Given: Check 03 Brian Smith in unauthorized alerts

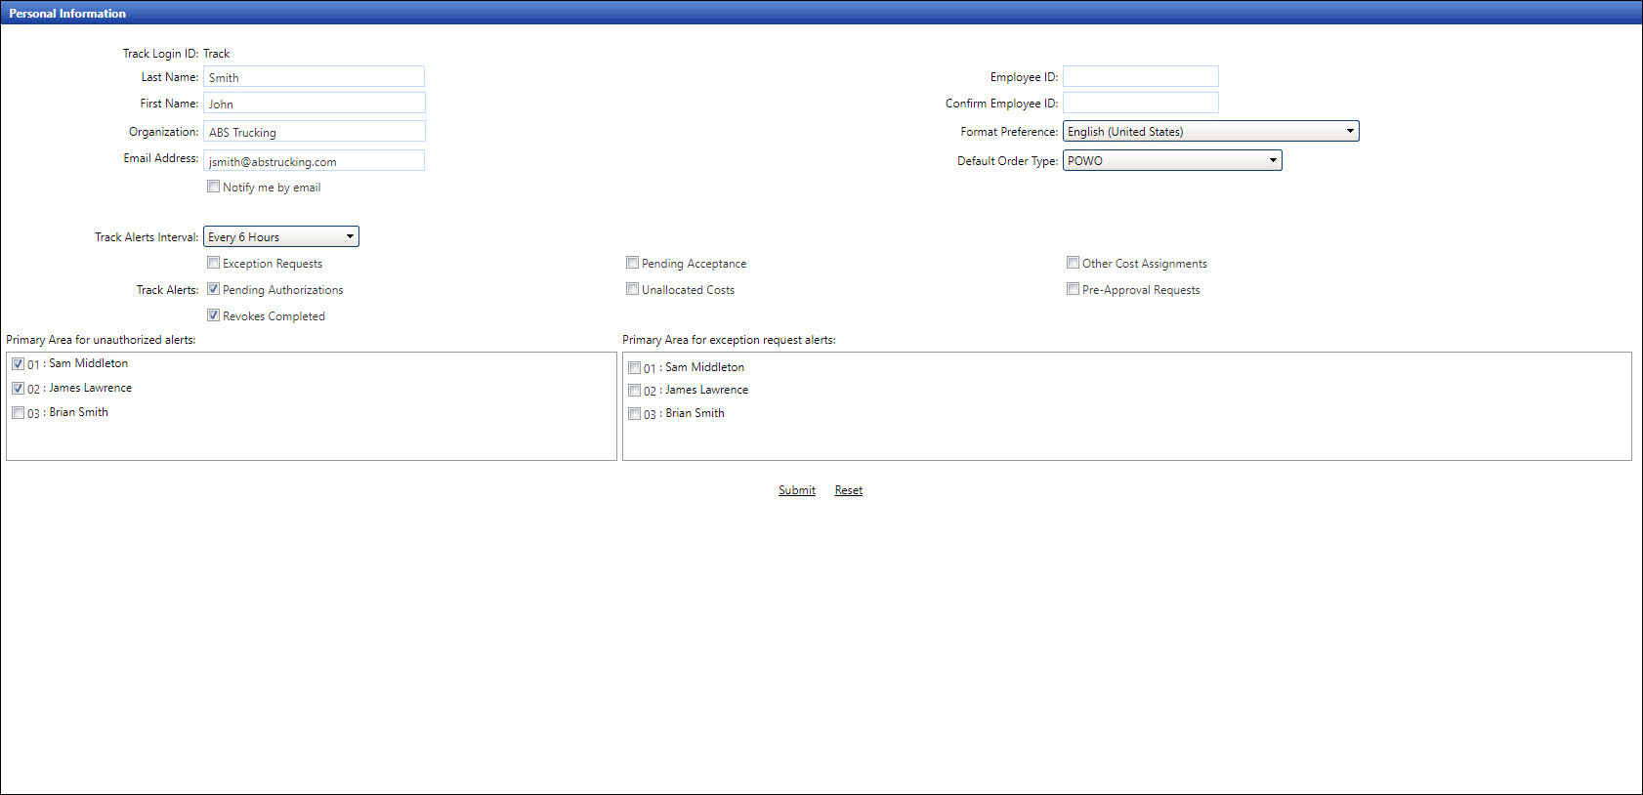Looking at the screenshot, I should [18, 413].
